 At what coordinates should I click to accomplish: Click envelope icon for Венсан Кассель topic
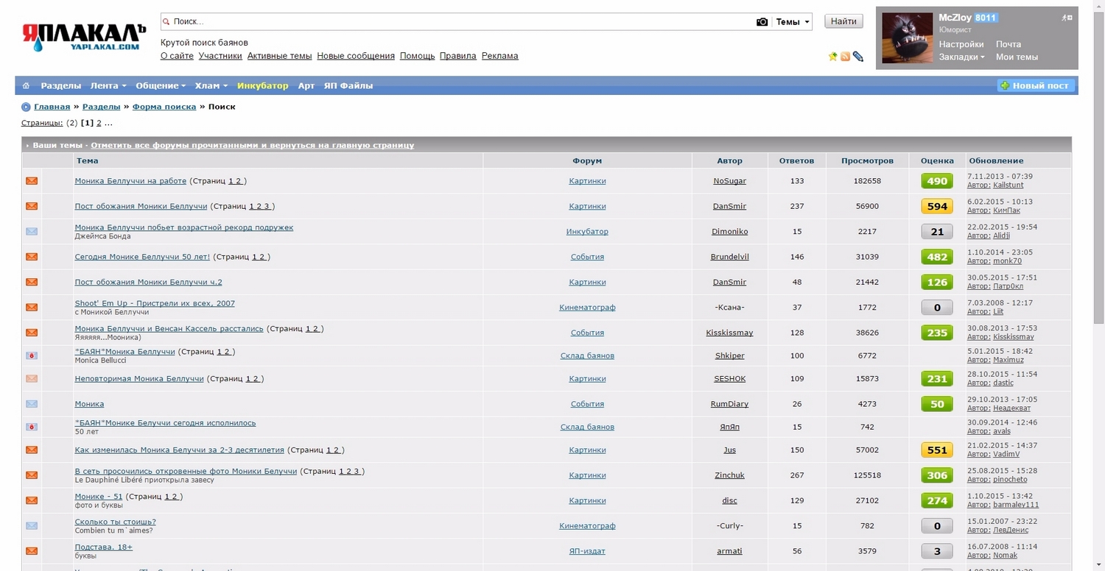click(32, 333)
